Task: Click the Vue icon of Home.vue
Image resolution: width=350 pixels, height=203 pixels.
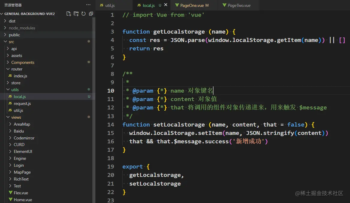Action: tap(10, 200)
